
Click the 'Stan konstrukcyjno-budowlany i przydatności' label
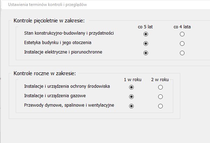[x=69, y=33]
